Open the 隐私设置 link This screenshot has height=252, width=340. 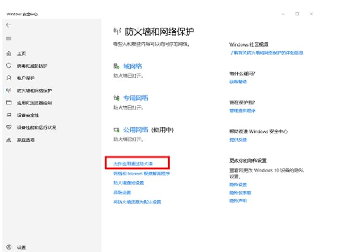[x=238, y=184]
